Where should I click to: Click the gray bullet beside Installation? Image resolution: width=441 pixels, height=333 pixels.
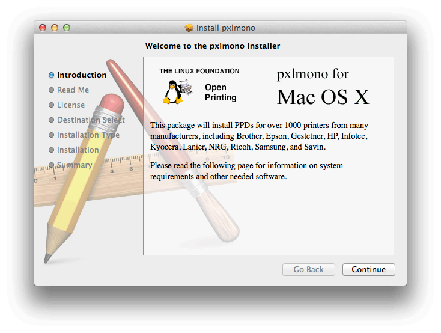tap(51, 150)
